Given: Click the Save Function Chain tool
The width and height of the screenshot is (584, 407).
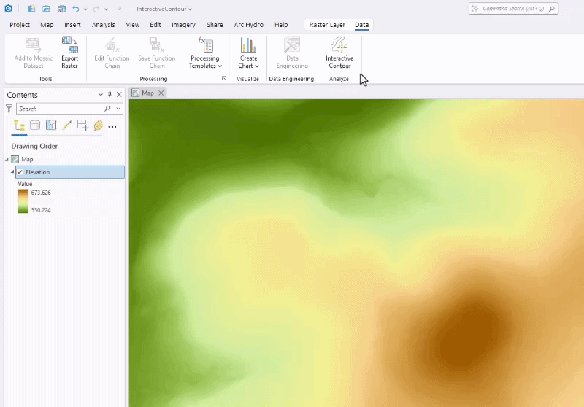Looking at the screenshot, I should [x=157, y=53].
